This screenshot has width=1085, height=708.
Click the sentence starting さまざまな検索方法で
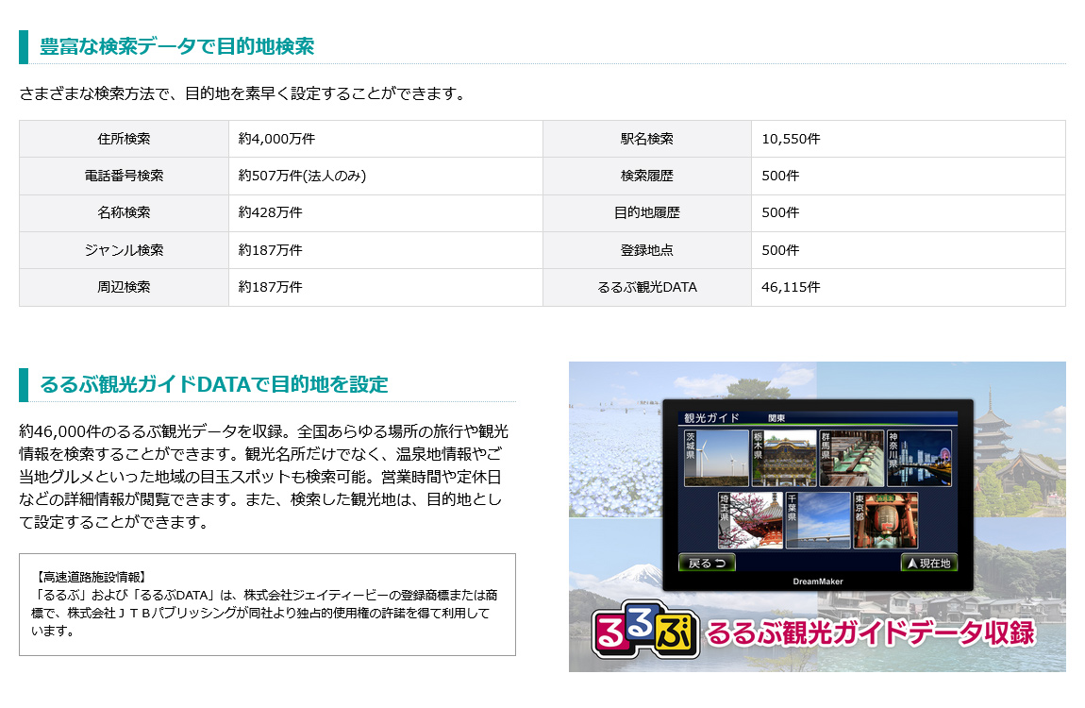tap(242, 93)
